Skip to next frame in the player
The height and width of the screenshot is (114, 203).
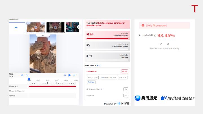(74, 75)
